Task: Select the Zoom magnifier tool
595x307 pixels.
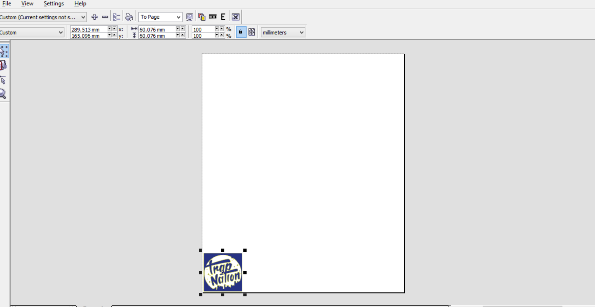Action: coord(3,94)
